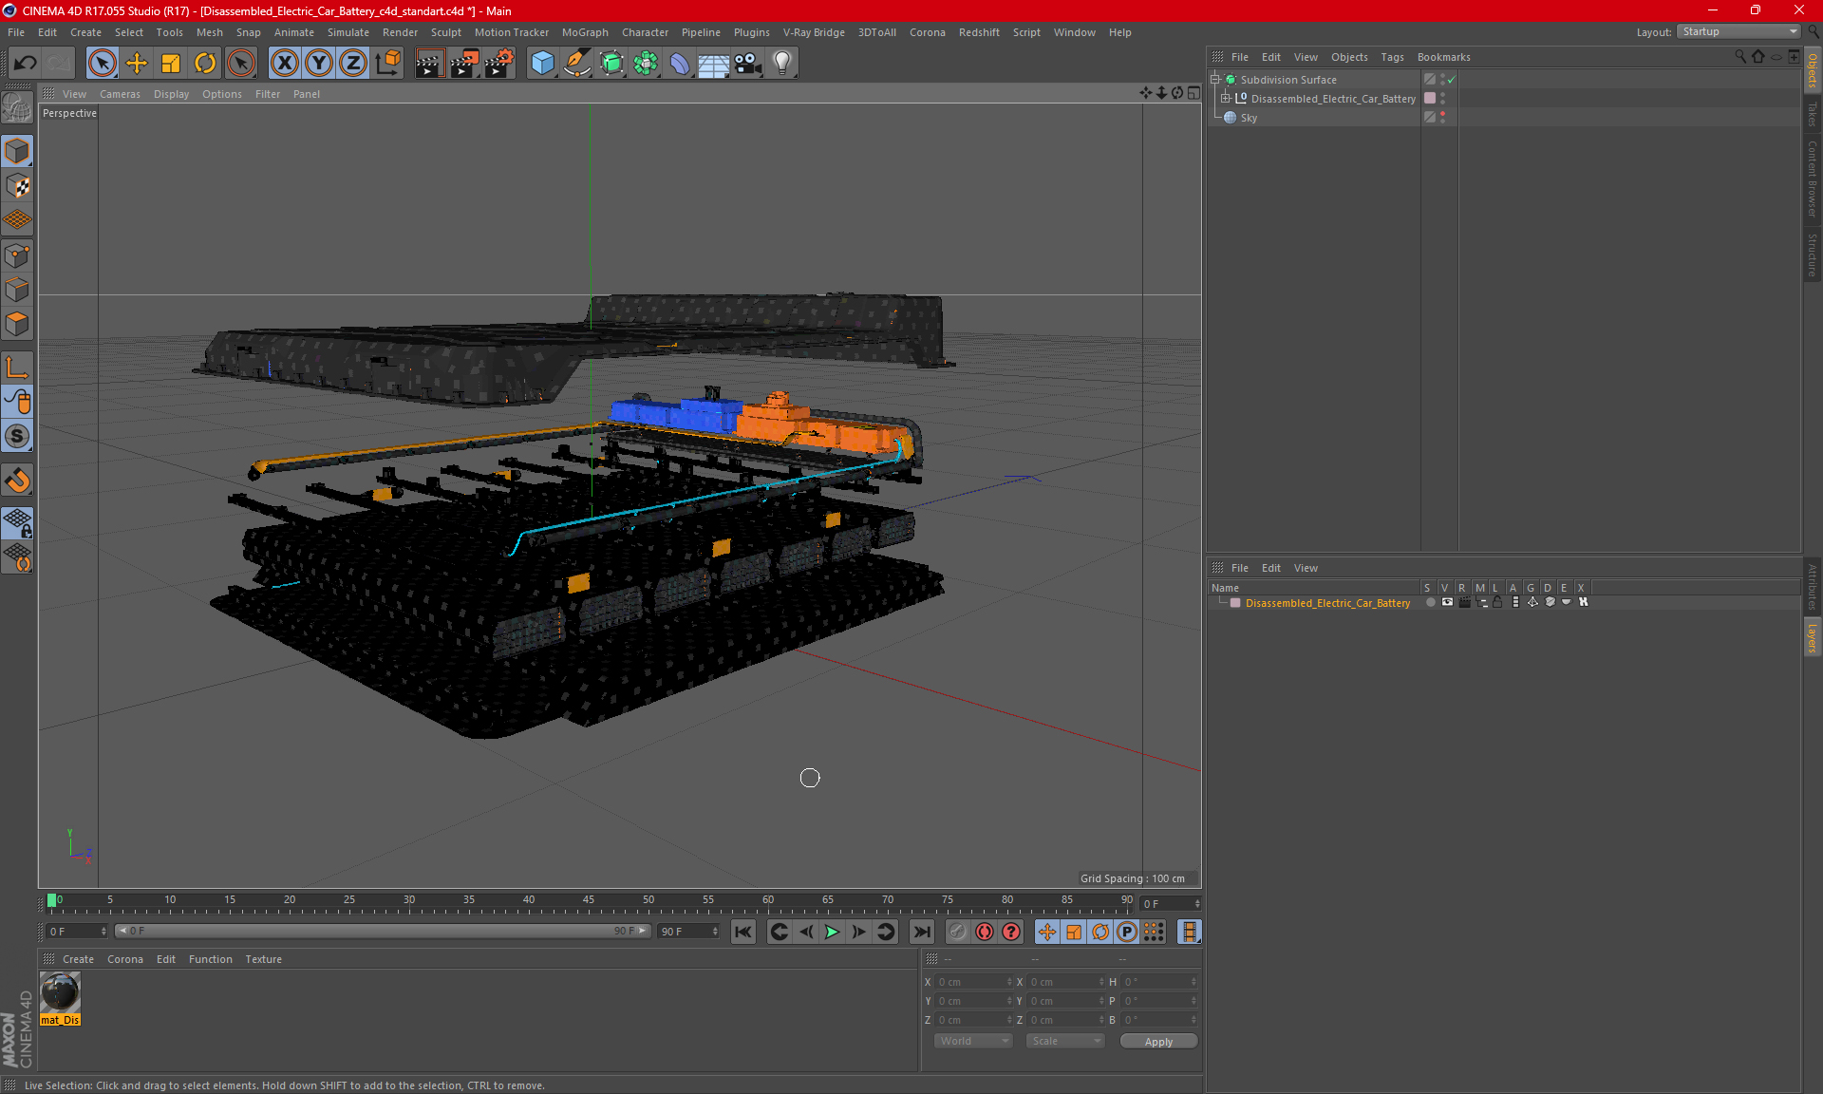This screenshot has height=1094, width=1823.
Task: Click the Undo arrow icon
Action: 26,64
